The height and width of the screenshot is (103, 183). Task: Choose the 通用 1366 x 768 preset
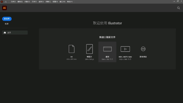[107, 52]
